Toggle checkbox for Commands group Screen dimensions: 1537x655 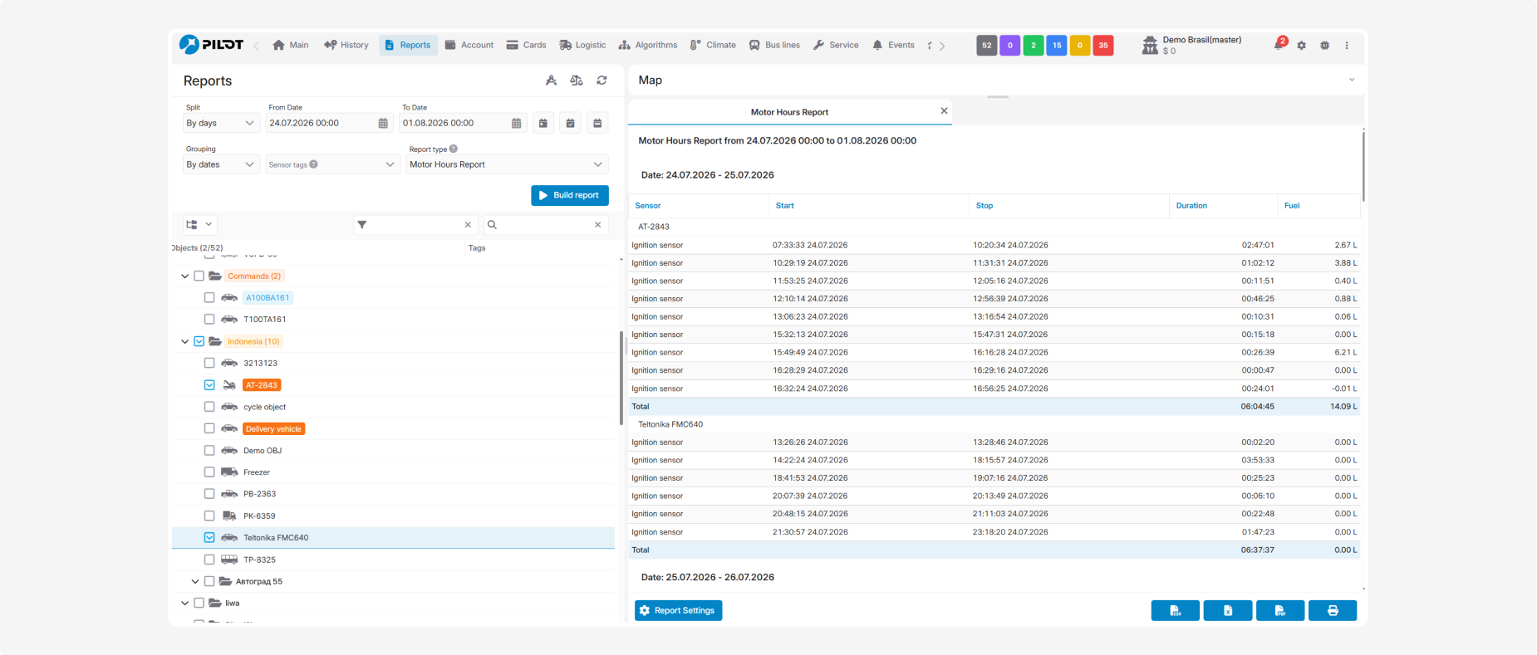click(x=199, y=276)
